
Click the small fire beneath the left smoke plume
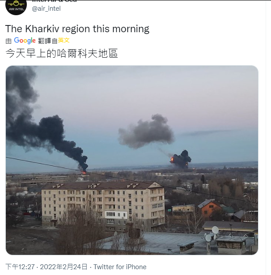pyautogui.click(x=84, y=173)
